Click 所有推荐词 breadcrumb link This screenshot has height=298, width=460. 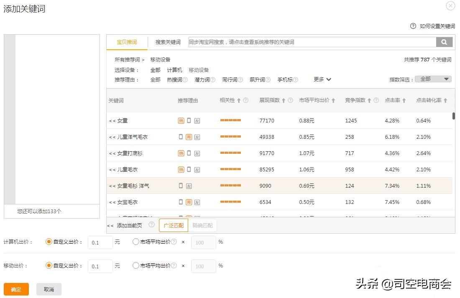(x=127, y=59)
